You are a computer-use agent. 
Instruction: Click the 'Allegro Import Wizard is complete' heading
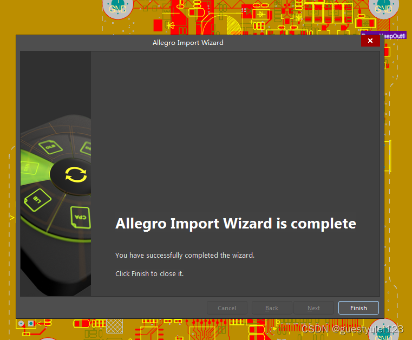[x=236, y=224]
